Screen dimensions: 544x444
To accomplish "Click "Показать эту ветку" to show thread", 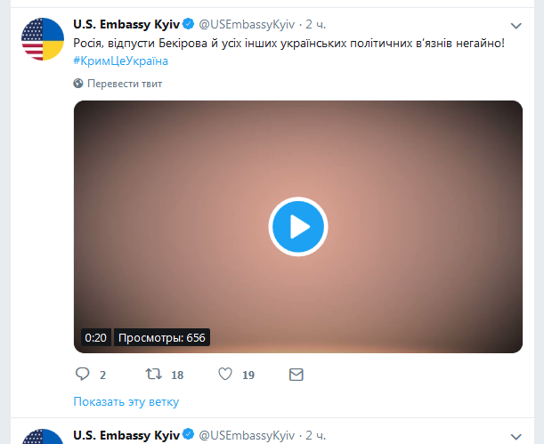I will coord(126,401).
